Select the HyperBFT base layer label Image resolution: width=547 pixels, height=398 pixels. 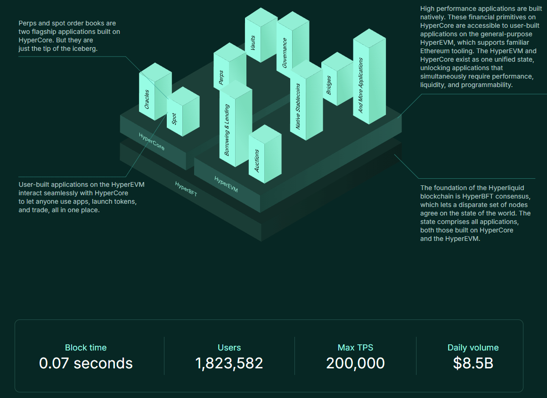[186, 188]
